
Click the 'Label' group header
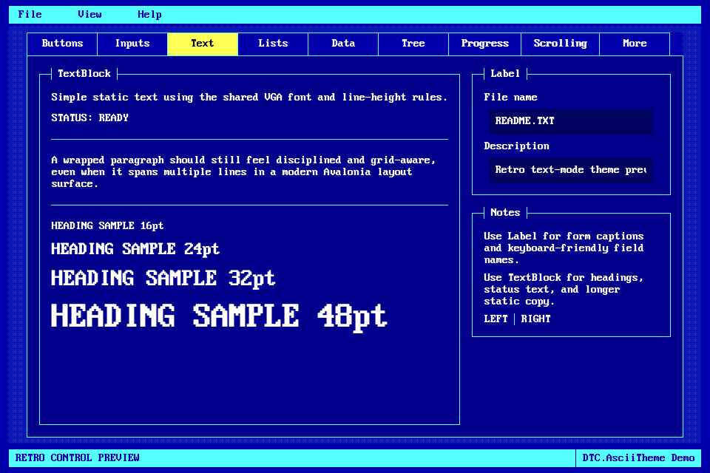click(505, 74)
